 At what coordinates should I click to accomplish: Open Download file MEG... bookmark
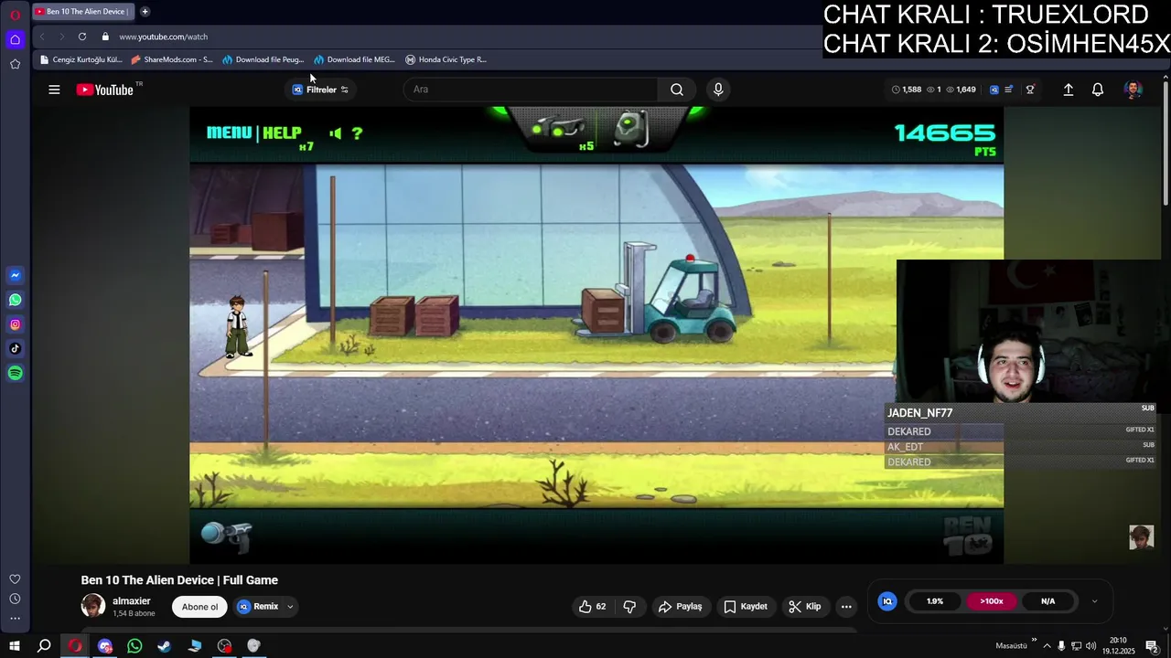354,59
